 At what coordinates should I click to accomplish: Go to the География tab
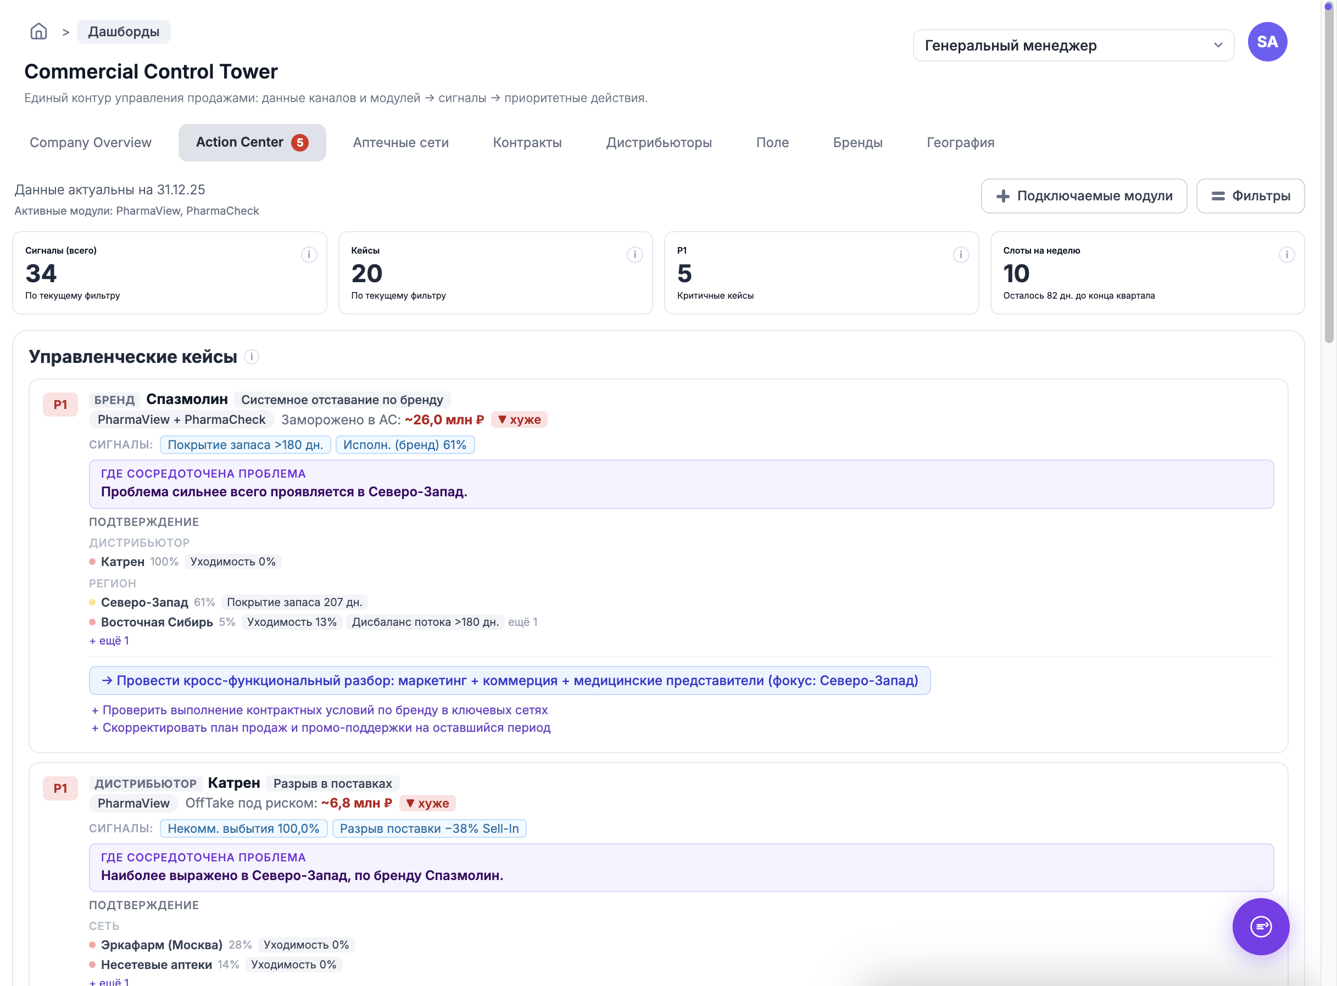tap(960, 143)
